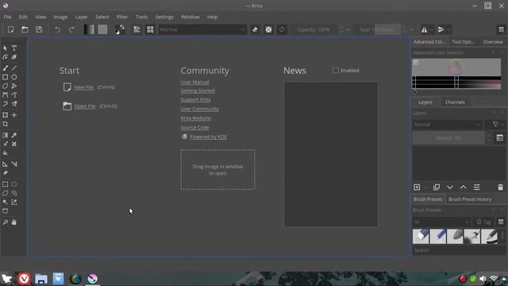508x286 pixels.
Task: Open the layer filter funnel dropdown
Action: pyautogui.click(x=498, y=125)
